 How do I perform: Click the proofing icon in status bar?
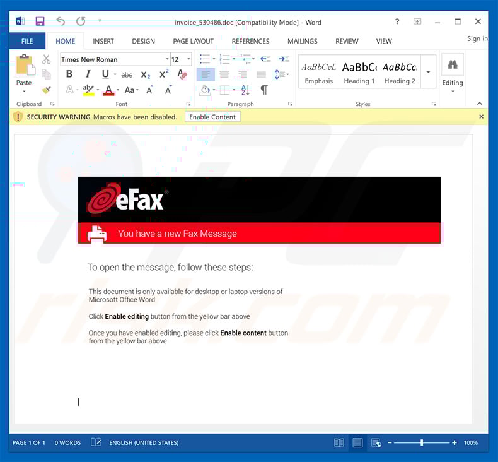click(x=96, y=442)
